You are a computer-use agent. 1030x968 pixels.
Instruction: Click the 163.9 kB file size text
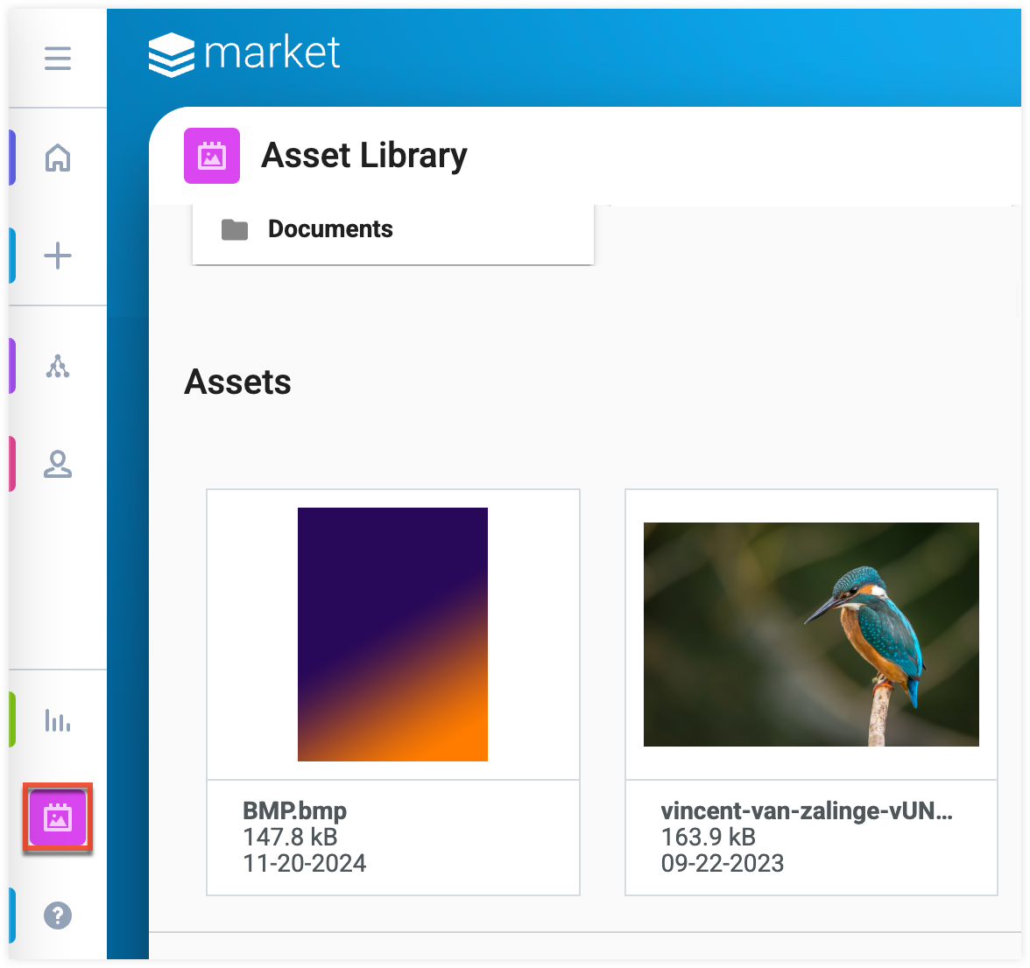(708, 837)
